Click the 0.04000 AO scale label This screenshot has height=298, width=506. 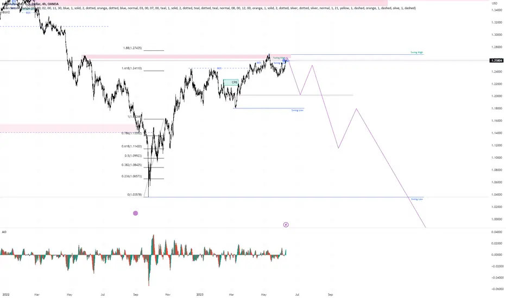(497, 232)
